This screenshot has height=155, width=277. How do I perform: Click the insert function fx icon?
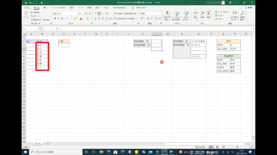pos(57,29)
